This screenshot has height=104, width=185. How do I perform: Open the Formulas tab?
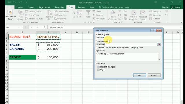coord(59,7)
